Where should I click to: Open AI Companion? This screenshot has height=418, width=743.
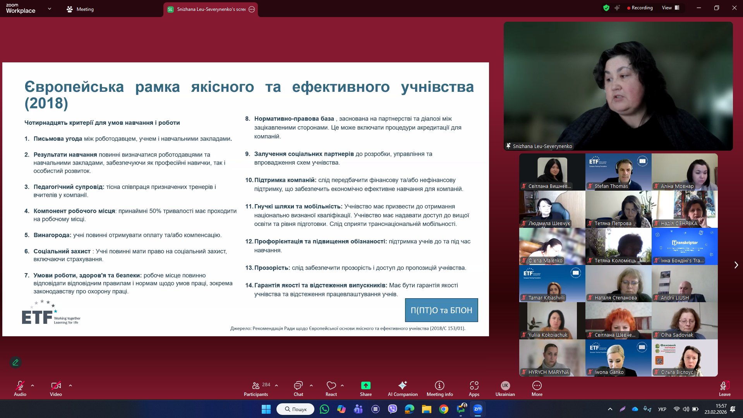click(403, 389)
